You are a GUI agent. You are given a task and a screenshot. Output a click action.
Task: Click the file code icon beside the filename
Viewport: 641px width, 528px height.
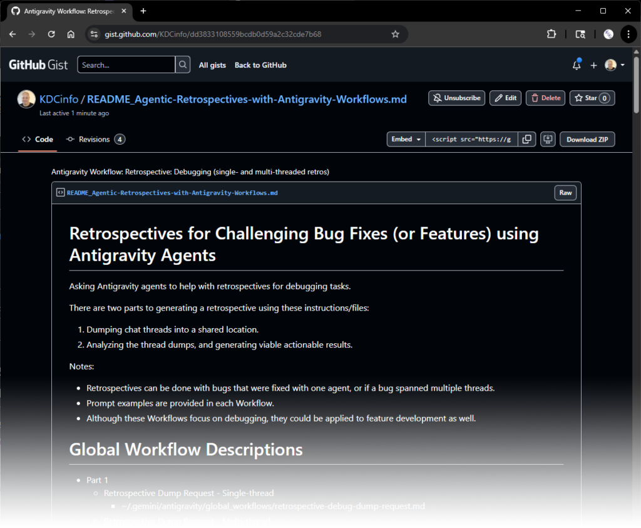click(60, 192)
